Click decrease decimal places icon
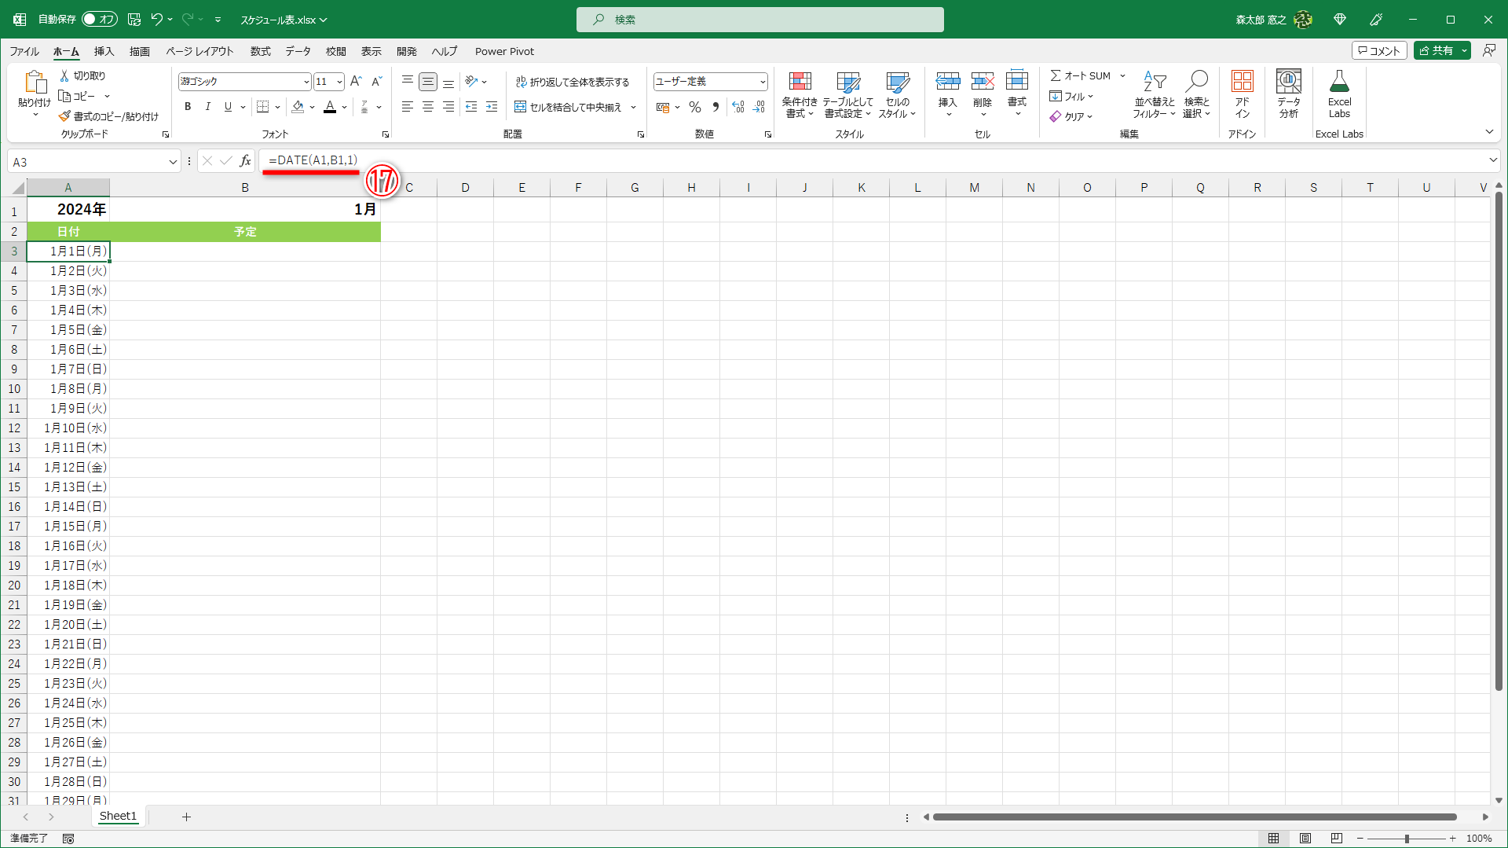 point(759,107)
